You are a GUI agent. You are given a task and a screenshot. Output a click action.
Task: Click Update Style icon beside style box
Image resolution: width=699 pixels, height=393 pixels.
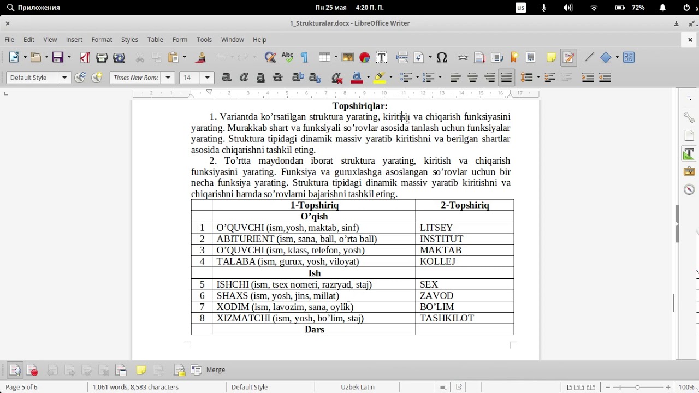[80, 78]
